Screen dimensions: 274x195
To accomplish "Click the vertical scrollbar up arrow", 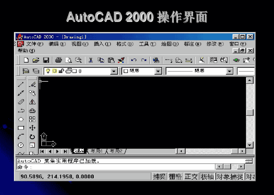I will [250, 80].
